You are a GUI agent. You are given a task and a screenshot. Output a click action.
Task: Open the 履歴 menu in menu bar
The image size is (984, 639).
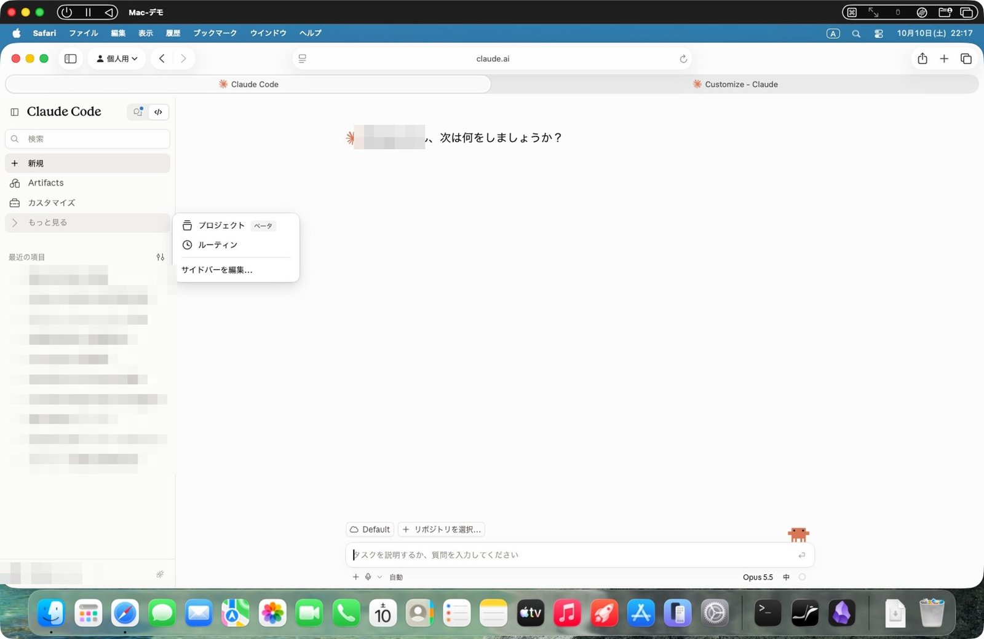(173, 33)
